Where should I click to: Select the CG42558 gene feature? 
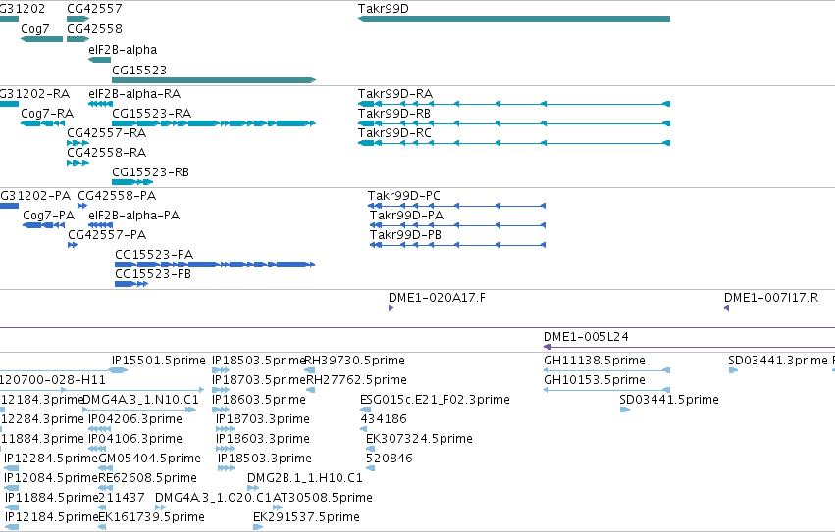(x=78, y=39)
